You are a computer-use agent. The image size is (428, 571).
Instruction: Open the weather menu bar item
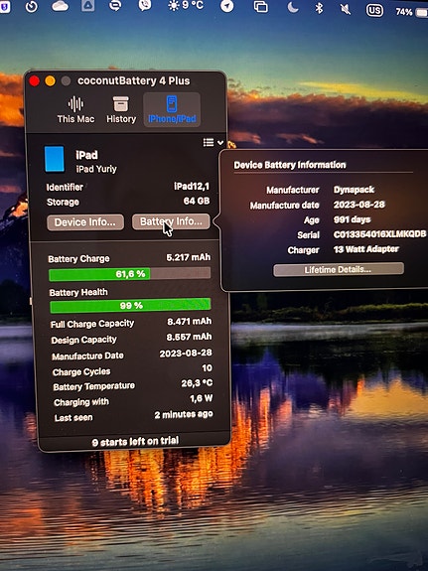pyautogui.click(x=186, y=6)
